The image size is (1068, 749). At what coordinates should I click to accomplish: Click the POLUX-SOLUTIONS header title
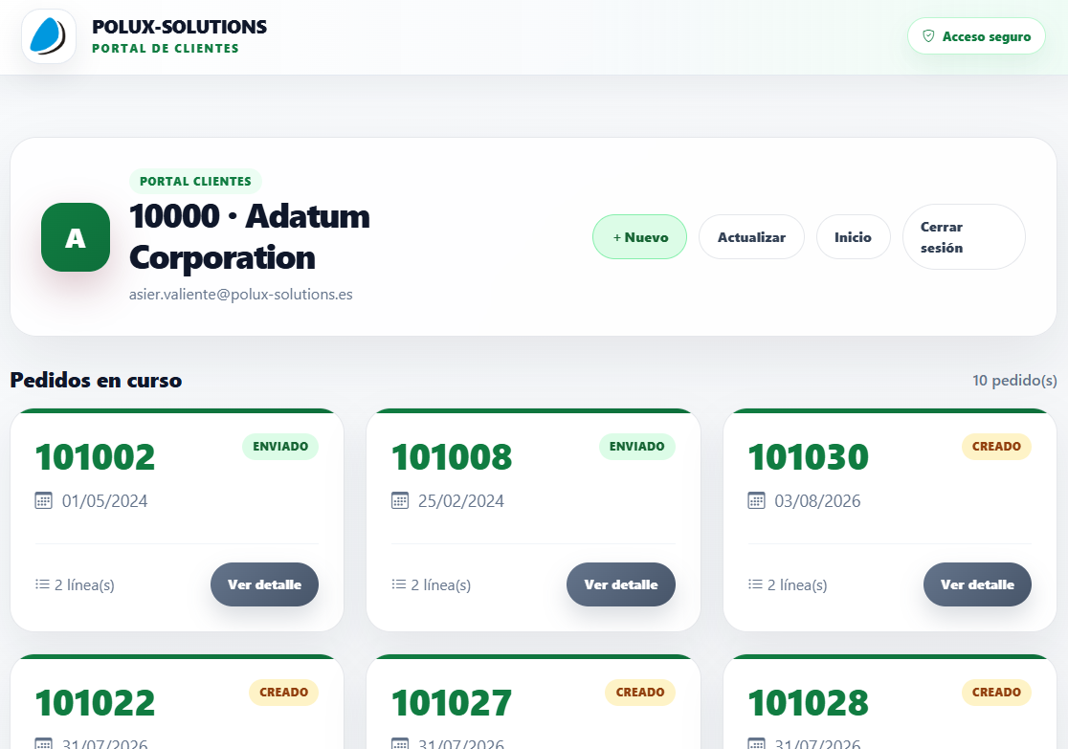click(x=179, y=27)
